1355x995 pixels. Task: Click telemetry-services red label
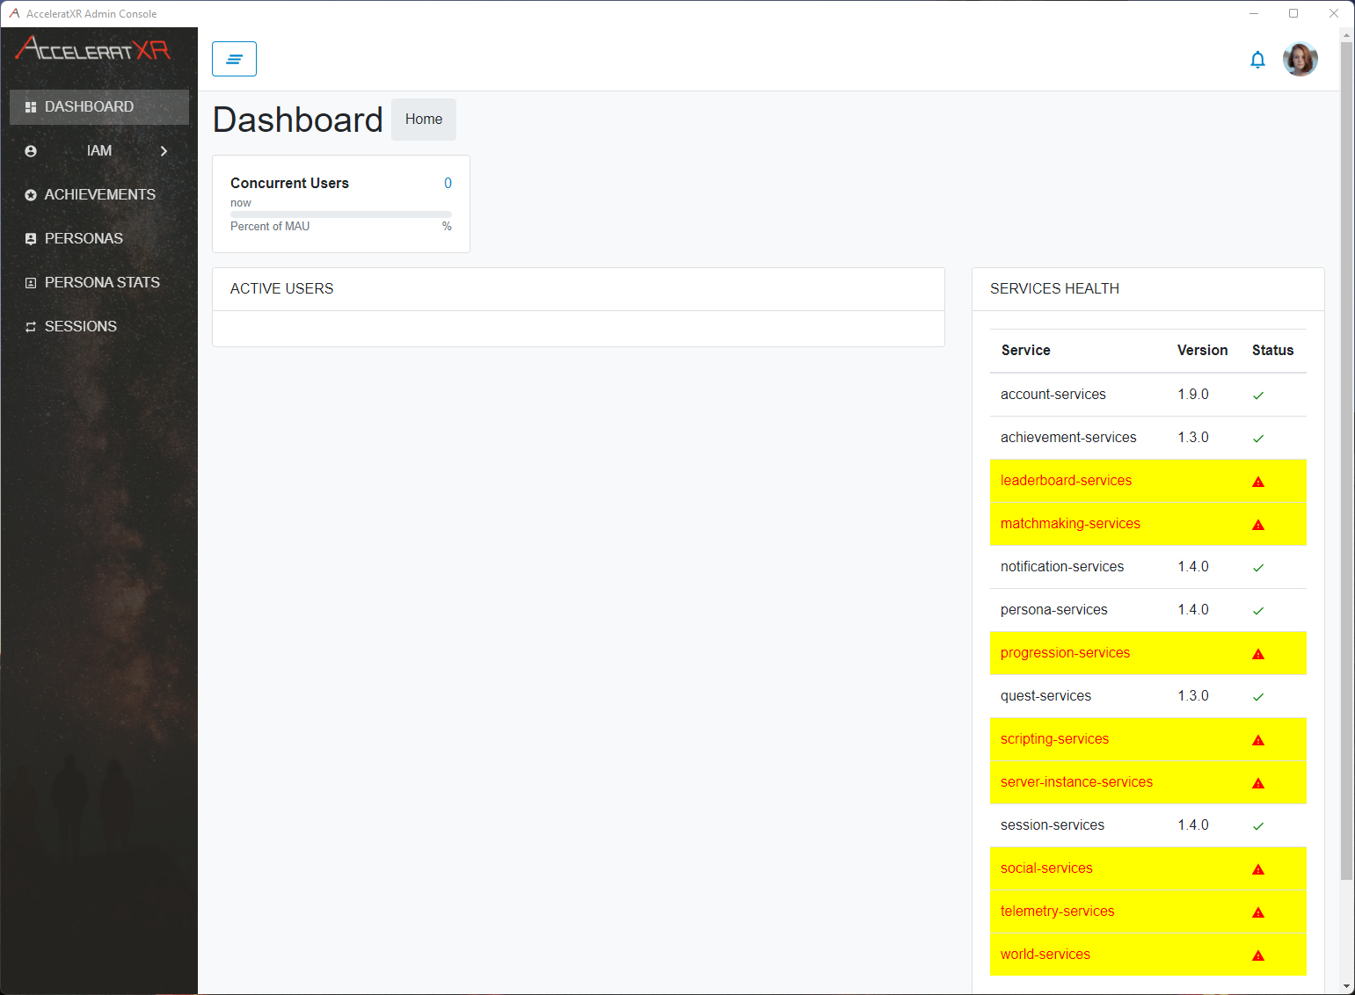pyautogui.click(x=1057, y=911)
